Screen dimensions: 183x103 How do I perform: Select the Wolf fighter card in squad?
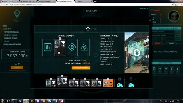point(60,47)
